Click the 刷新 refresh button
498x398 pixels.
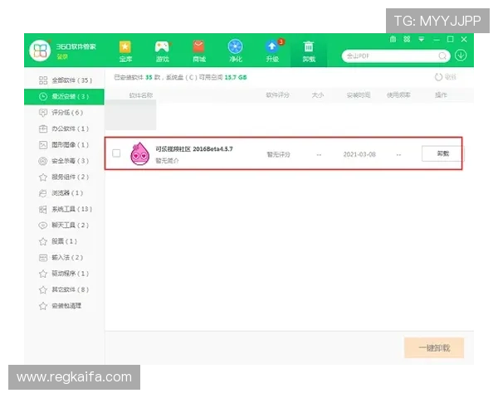coord(445,77)
